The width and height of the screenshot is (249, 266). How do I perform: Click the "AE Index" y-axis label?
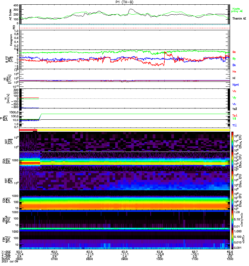click(11, 14)
